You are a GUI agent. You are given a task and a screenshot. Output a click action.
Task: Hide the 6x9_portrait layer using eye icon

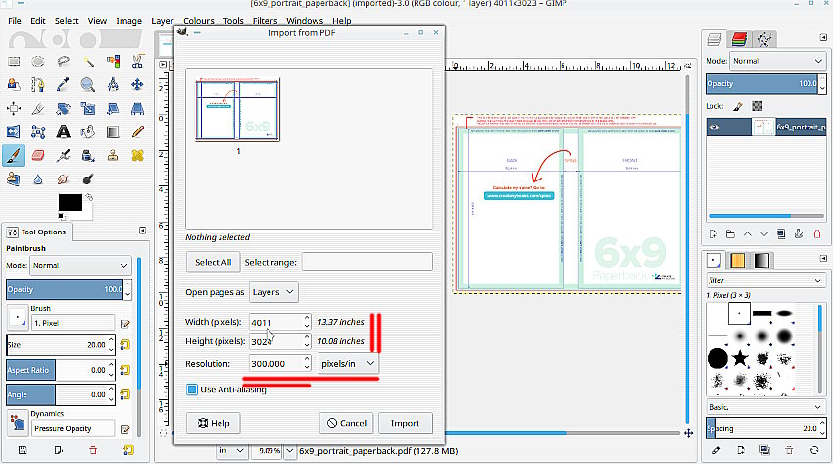click(714, 127)
